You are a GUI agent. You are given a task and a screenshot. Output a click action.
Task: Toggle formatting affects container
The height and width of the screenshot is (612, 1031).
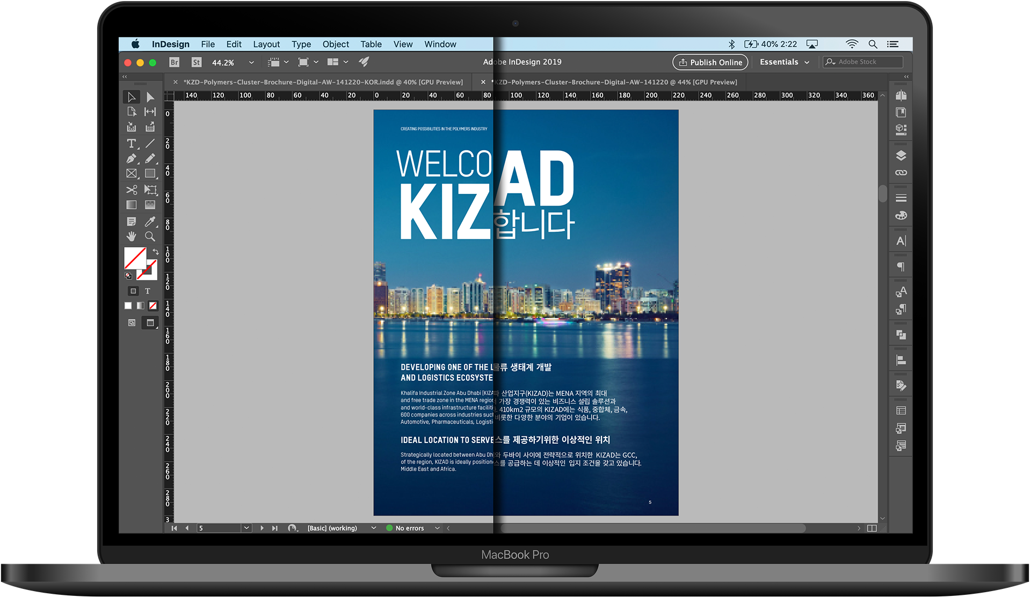(133, 291)
